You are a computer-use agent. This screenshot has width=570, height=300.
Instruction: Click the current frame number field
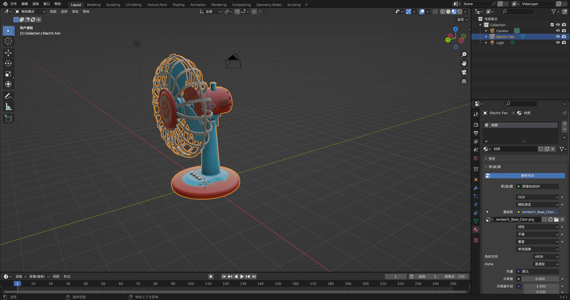point(396,277)
